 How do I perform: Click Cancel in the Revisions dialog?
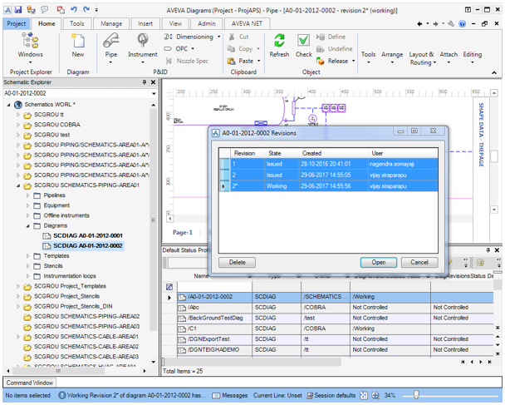click(419, 262)
